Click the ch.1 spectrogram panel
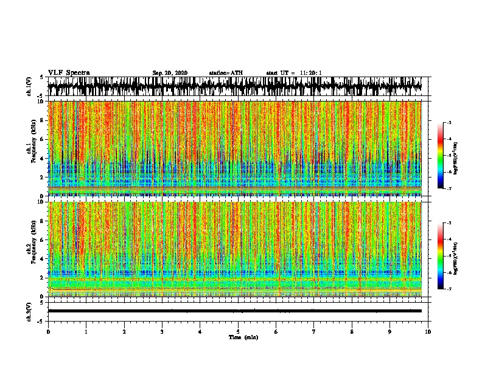The image size is (482, 372). (235, 148)
